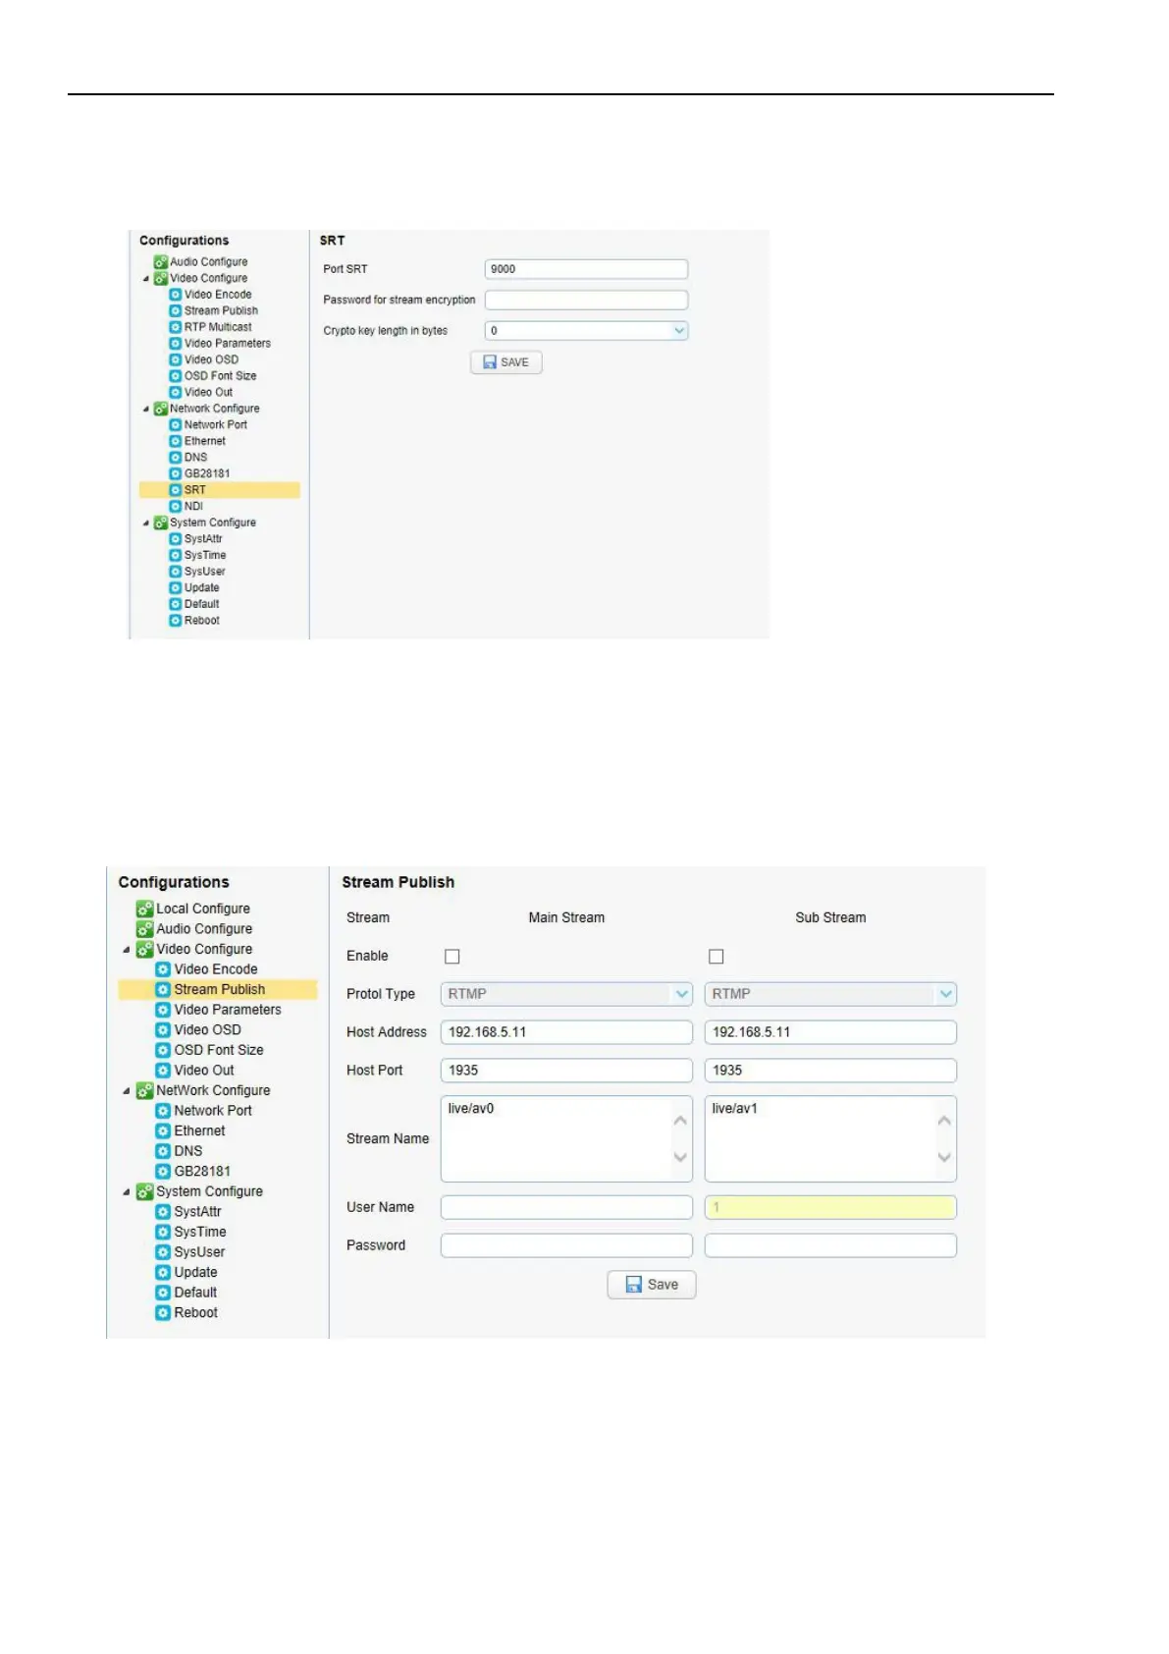
Task: Open Update label in lower tree
Action: point(196,1272)
